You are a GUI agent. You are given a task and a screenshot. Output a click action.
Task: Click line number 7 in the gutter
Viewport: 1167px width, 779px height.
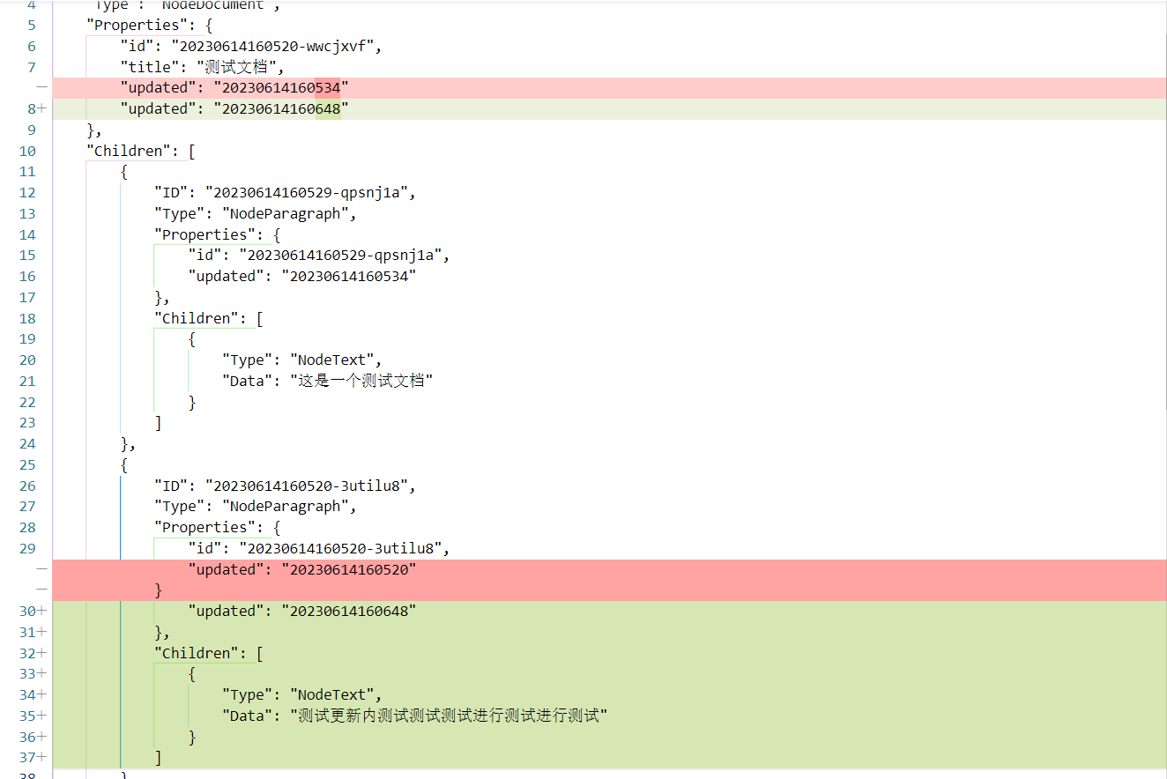[31, 66]
